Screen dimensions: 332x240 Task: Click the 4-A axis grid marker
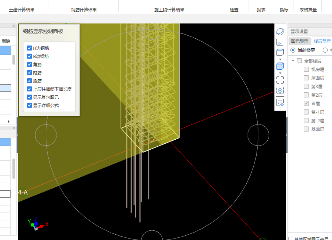click(23, 192)
